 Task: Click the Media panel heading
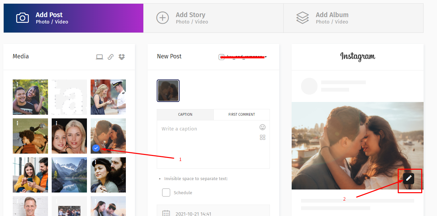21,56
